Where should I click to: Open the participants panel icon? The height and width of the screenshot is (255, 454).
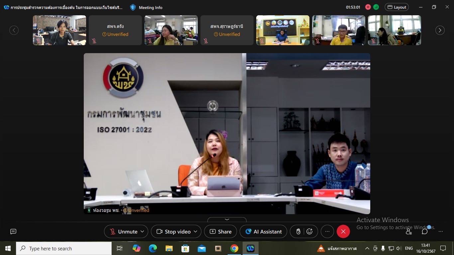click(x=409, y=231)
